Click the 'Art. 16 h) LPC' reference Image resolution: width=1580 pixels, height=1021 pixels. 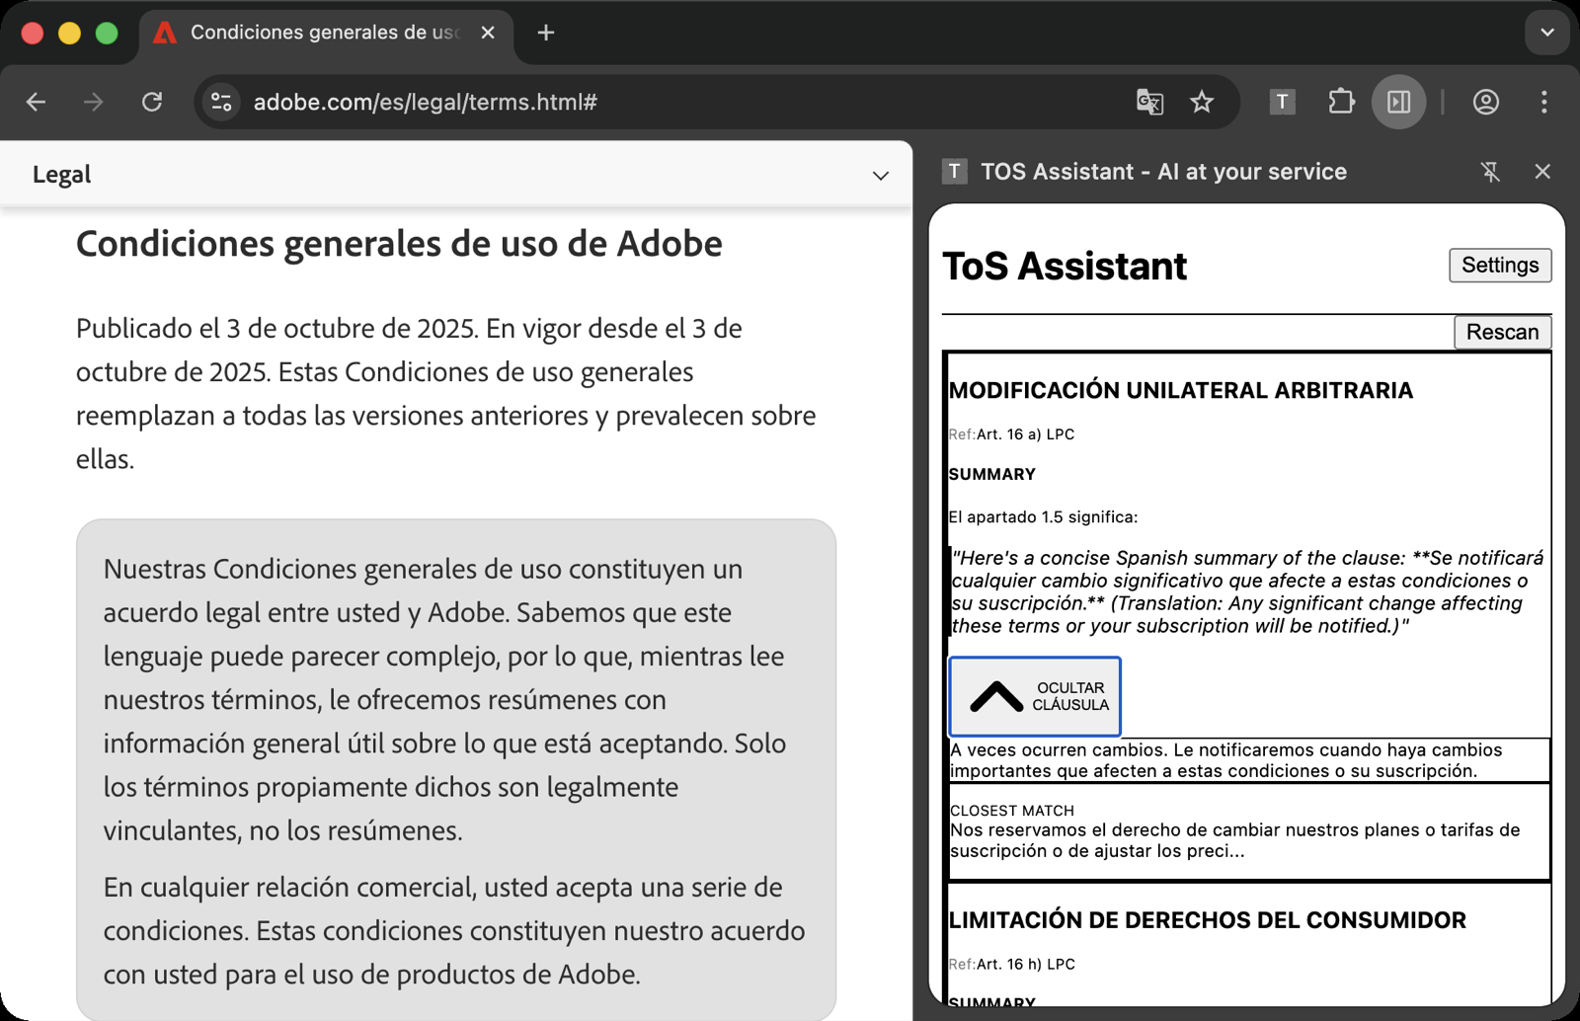point(1025,965)
